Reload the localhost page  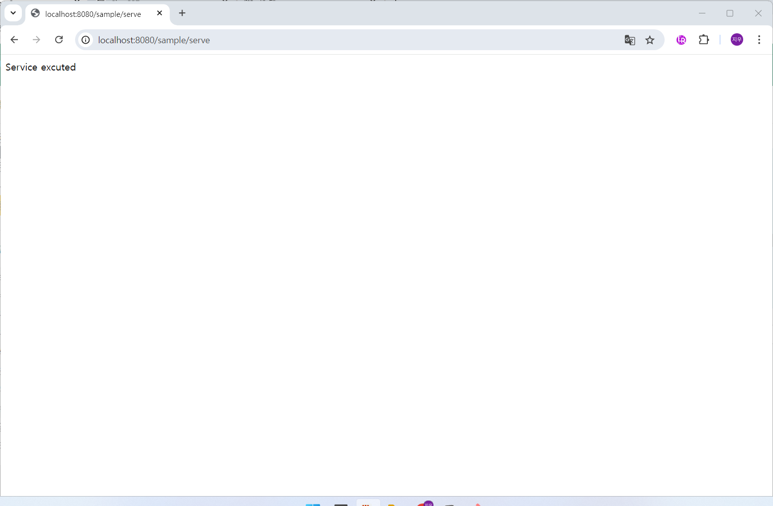click(x=59, y=40)
